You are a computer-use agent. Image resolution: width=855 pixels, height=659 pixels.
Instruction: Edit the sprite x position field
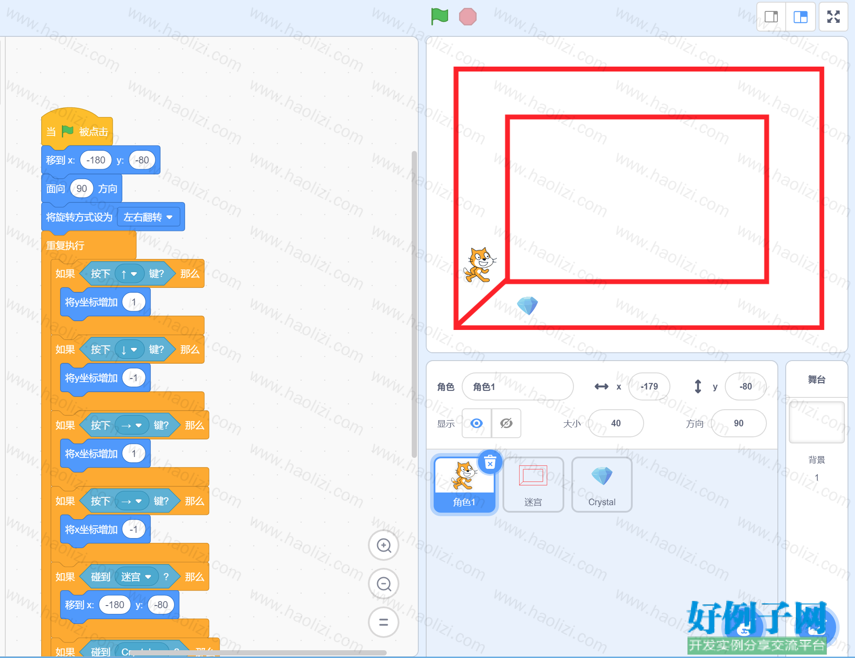tap(649, 386)
